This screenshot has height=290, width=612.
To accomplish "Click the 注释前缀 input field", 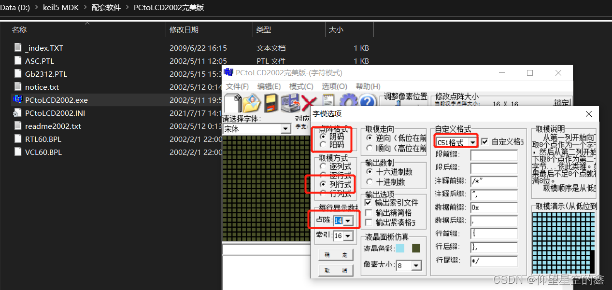I will tap(494, 181).
